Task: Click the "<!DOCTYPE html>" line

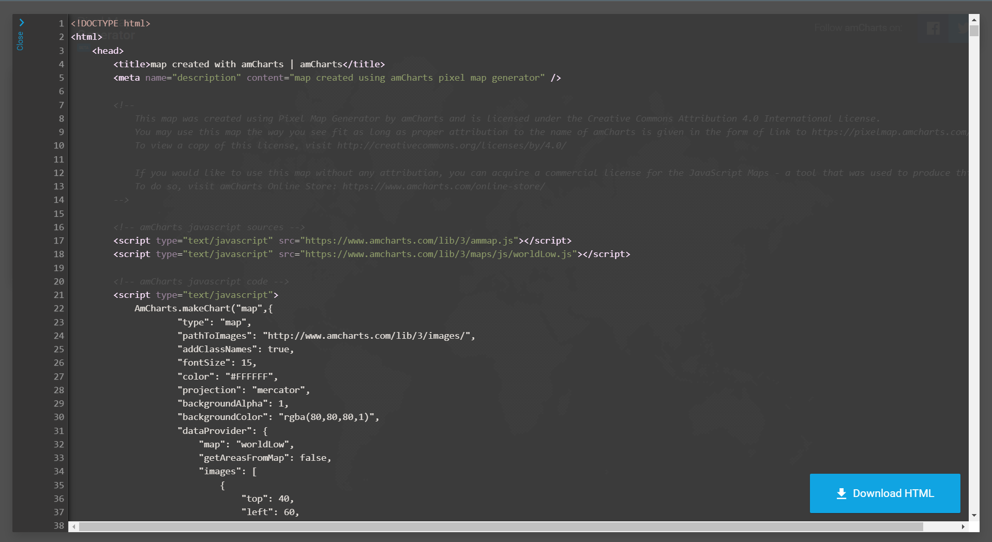Action: point(111,23)
